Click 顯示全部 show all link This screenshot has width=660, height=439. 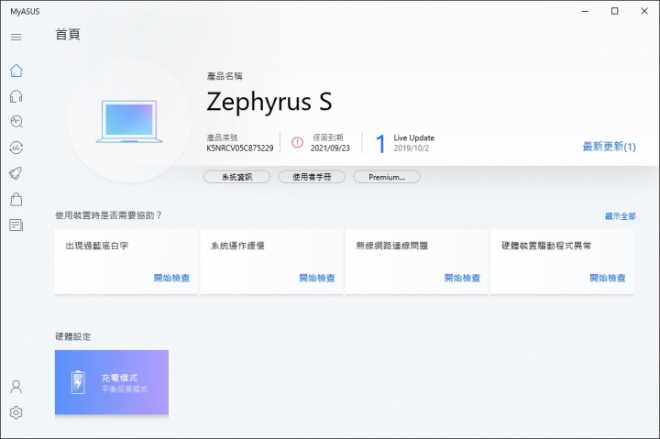621,216
